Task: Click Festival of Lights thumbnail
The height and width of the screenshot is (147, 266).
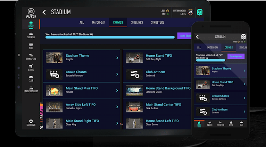Action: coord(54,107)
